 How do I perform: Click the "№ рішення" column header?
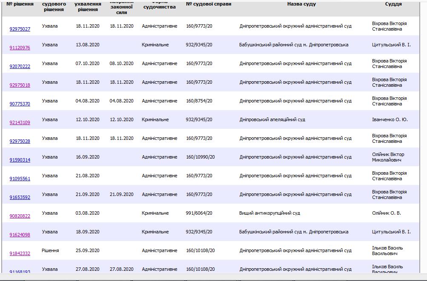pos(20,4)
